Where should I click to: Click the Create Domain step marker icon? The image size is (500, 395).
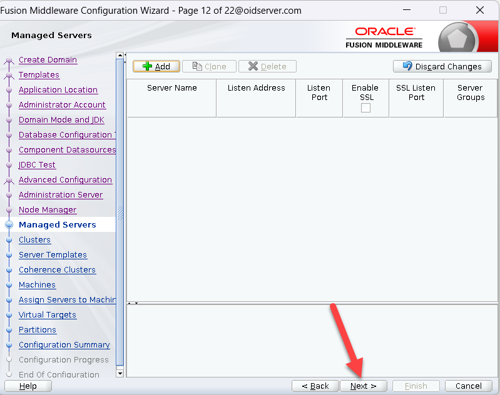[x=9, y=61]
